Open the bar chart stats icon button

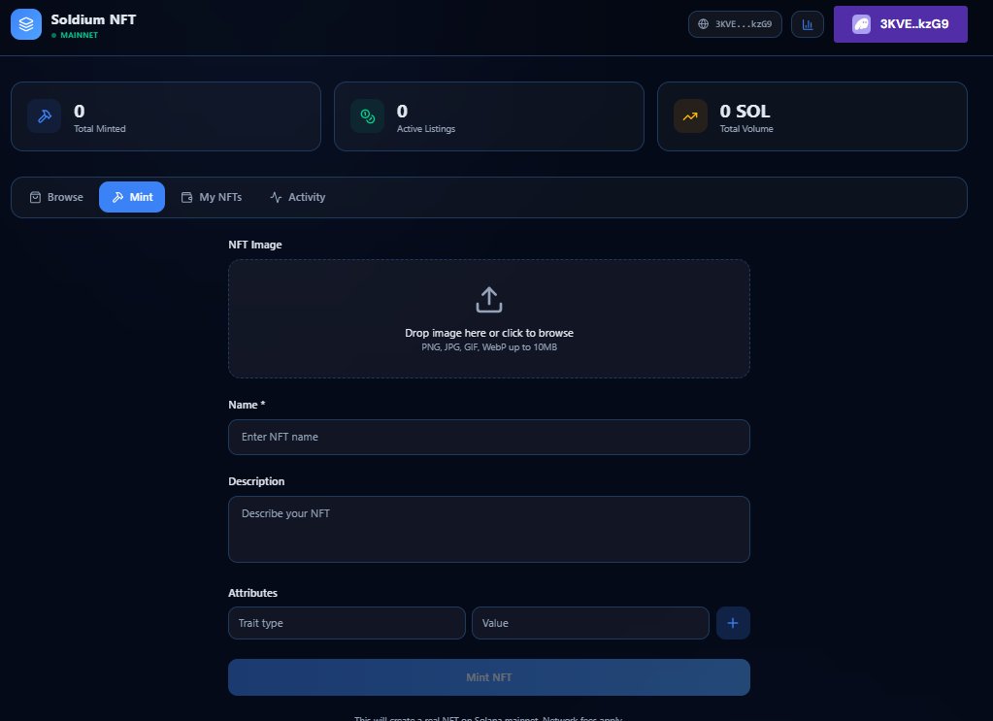point(808,24)
